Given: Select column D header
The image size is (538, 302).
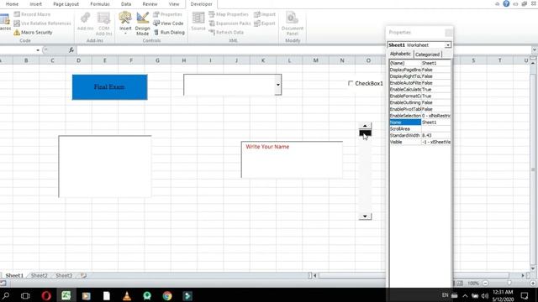Looking at the screenshot, I should (78, 60).
